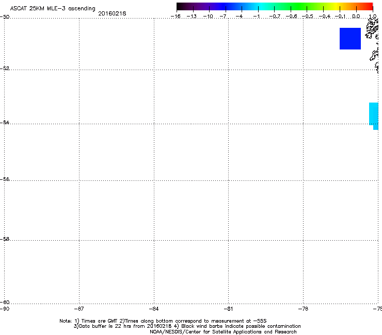Image resolution: width=382 pixels, height=335 pixels.
Task: Click the -56 latitude axis label
Action: point(5,179)
